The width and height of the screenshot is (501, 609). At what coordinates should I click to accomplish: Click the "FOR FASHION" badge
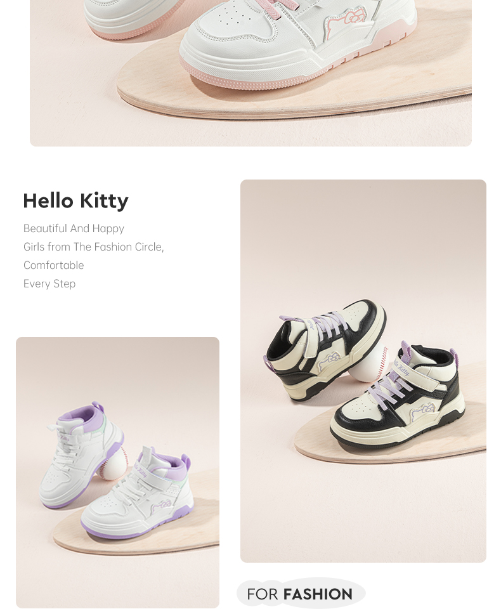tap(300, 594)
